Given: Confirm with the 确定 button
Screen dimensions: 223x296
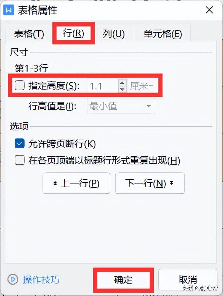Looking at the screenshot, I should 124,280.
